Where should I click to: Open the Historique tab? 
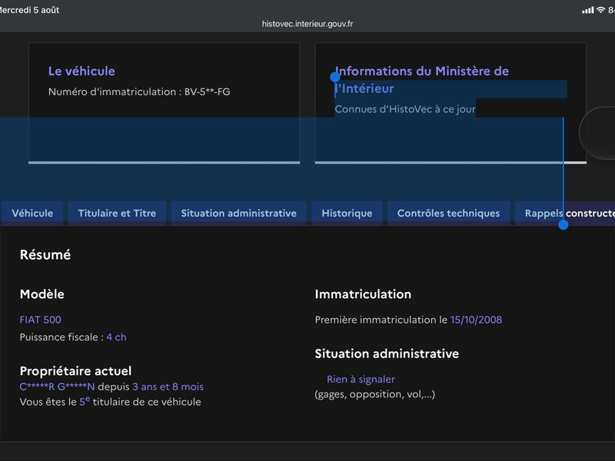pos(347,214)
